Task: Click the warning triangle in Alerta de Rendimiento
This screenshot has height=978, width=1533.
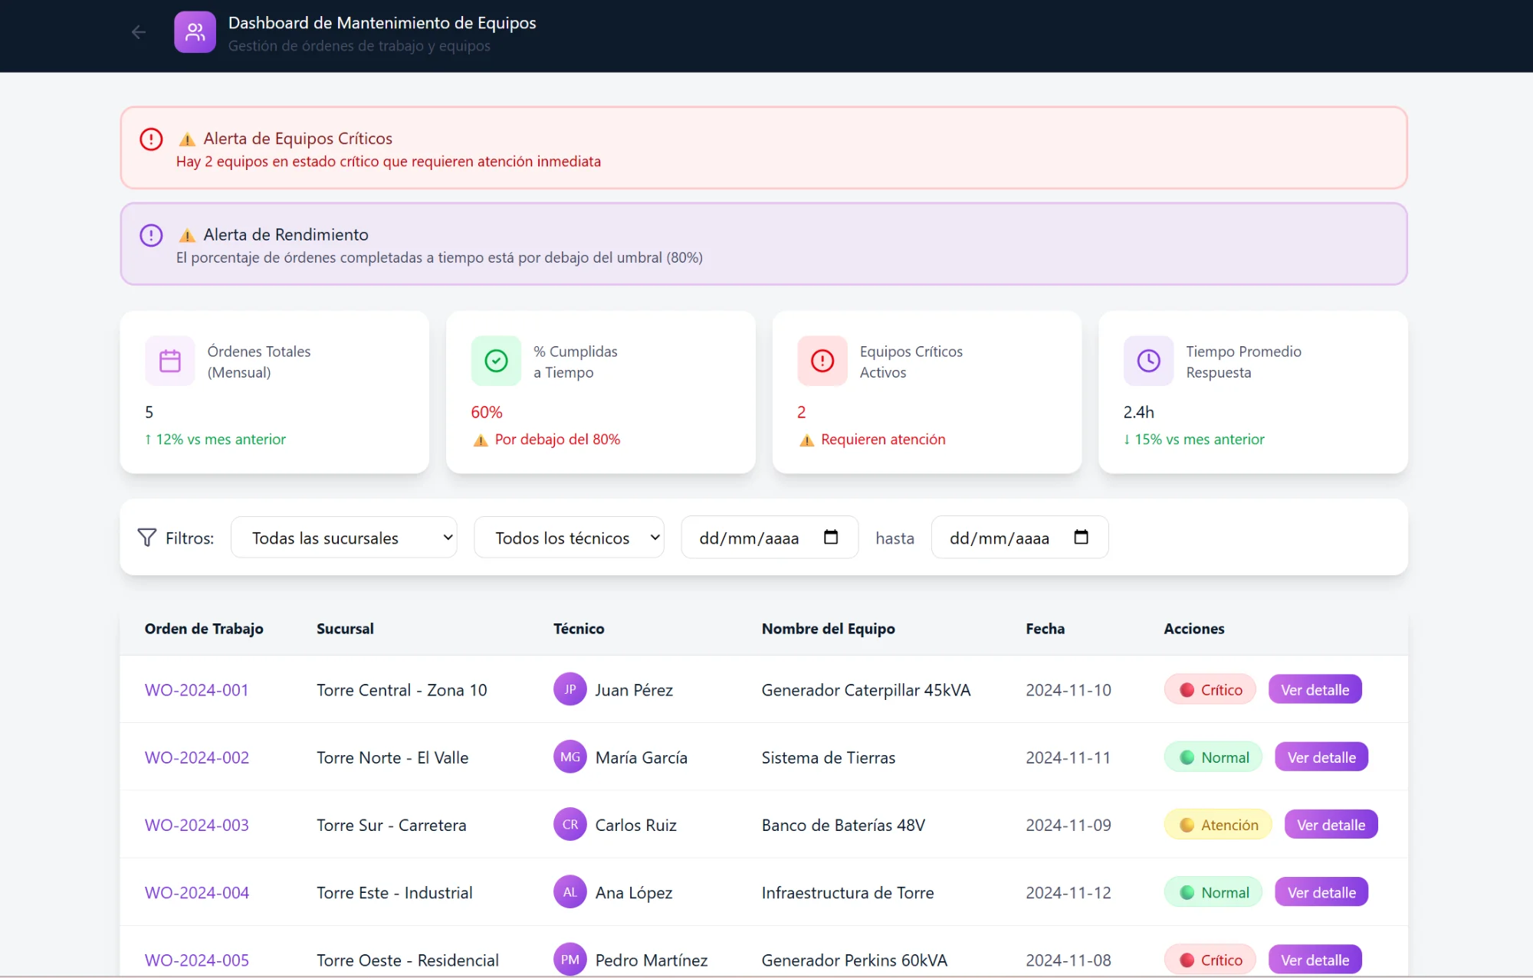Action: coord(187,234)
